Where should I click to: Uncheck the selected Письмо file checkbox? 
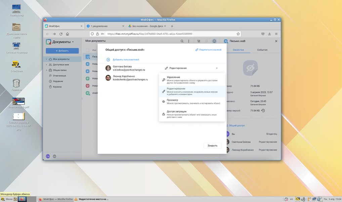tap(87, 57)
